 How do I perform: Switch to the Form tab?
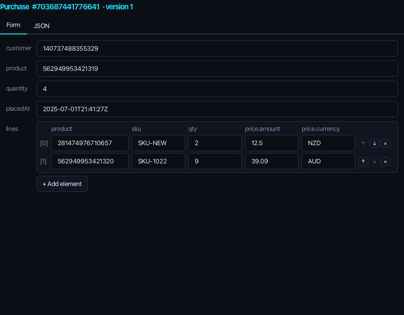coord(13,25)
